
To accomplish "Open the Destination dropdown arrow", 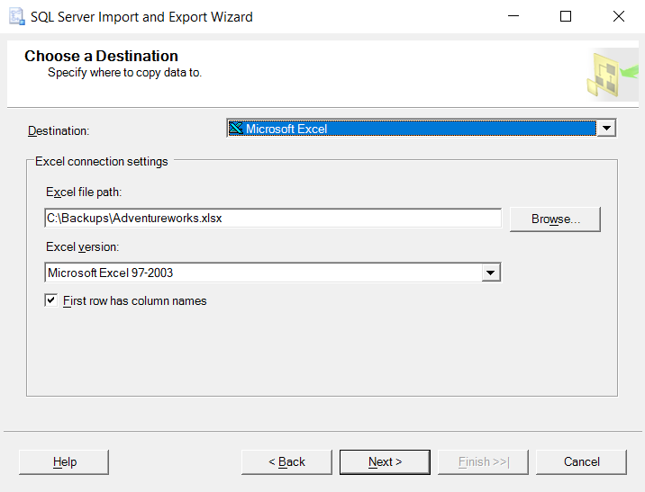I will [x=606, y=128].
